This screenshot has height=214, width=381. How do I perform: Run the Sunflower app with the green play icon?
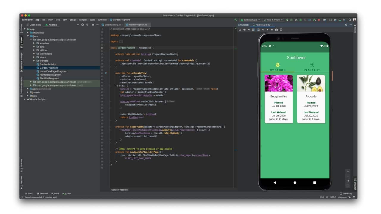coord(301,20)
